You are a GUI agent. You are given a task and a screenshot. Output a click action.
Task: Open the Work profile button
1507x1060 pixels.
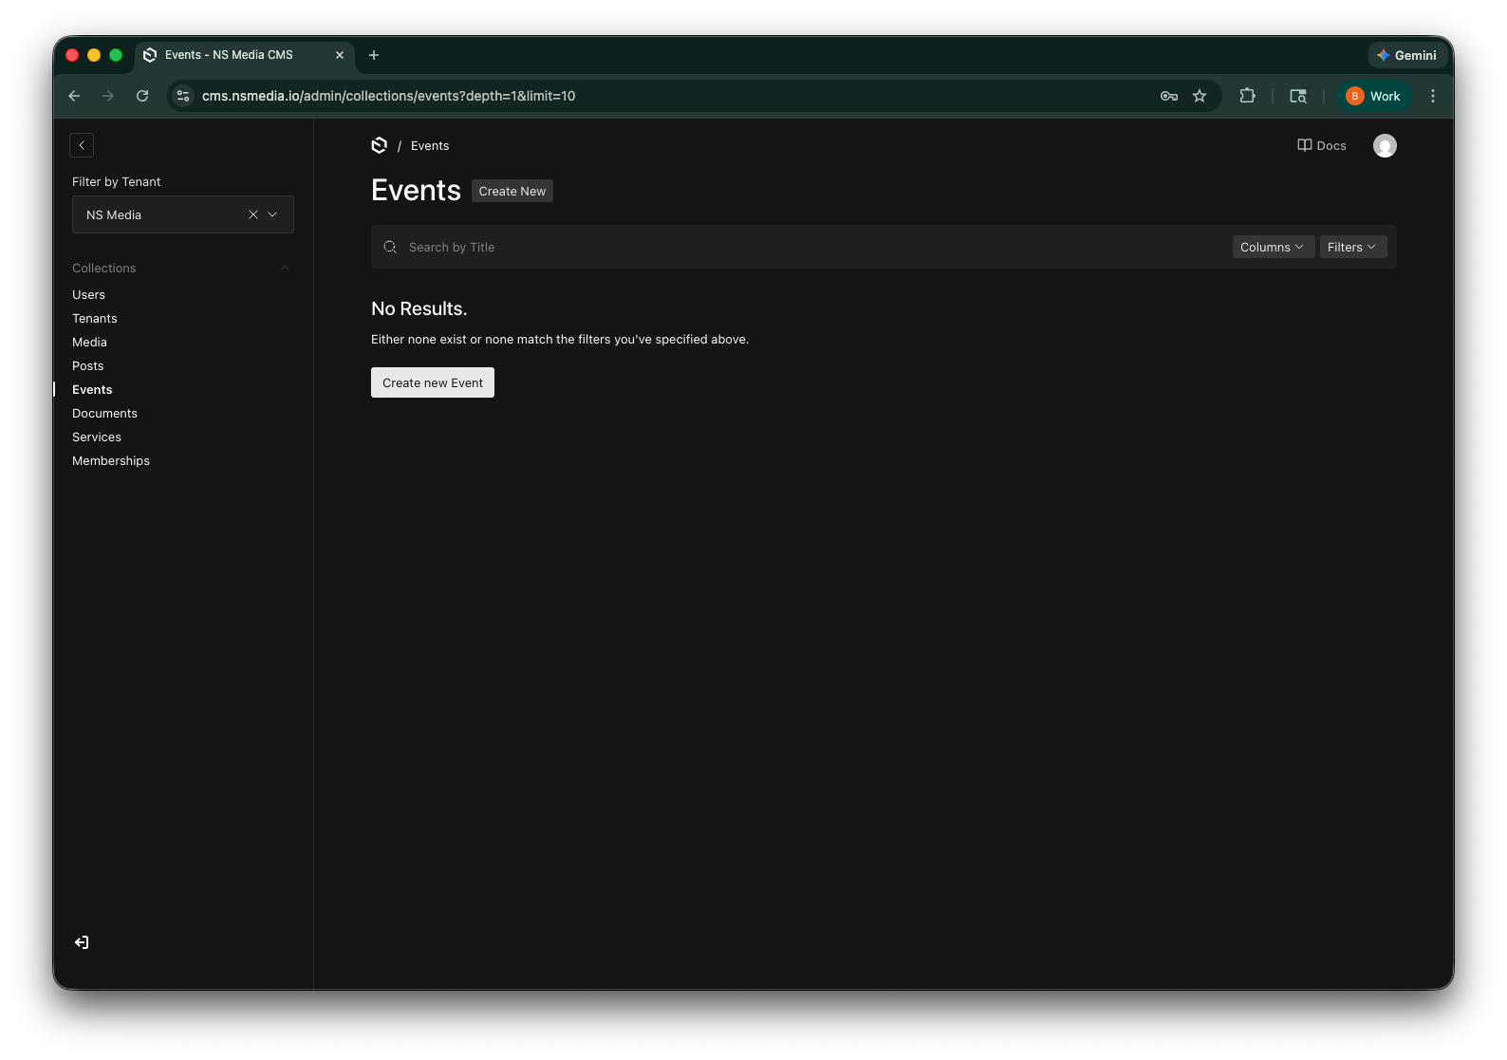tap(1374, 96)
